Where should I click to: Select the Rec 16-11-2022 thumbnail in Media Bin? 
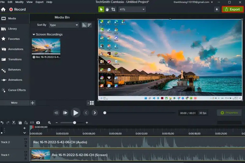tap(46, 46)
